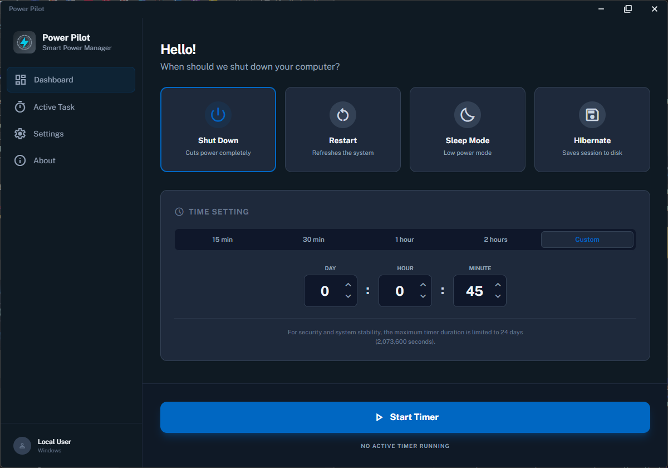This screenshot has height=468, width=668.
Task: Click the clock icon beside Time Setting
Action: 179,212
